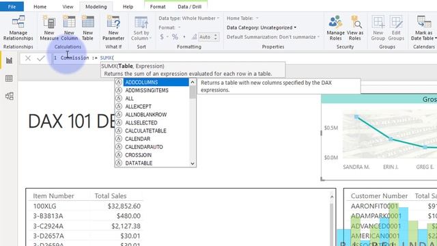This screenshot has height=246, width=437.
Task: Switch to the Home tab
Action: point(40,6)
